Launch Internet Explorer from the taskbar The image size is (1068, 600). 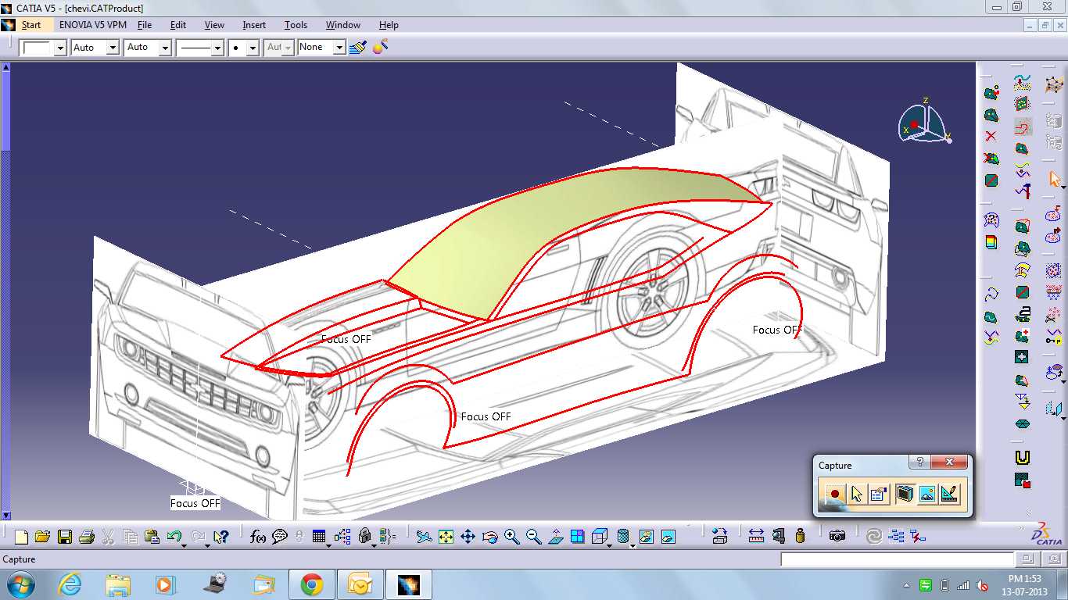tap(70, 584)
